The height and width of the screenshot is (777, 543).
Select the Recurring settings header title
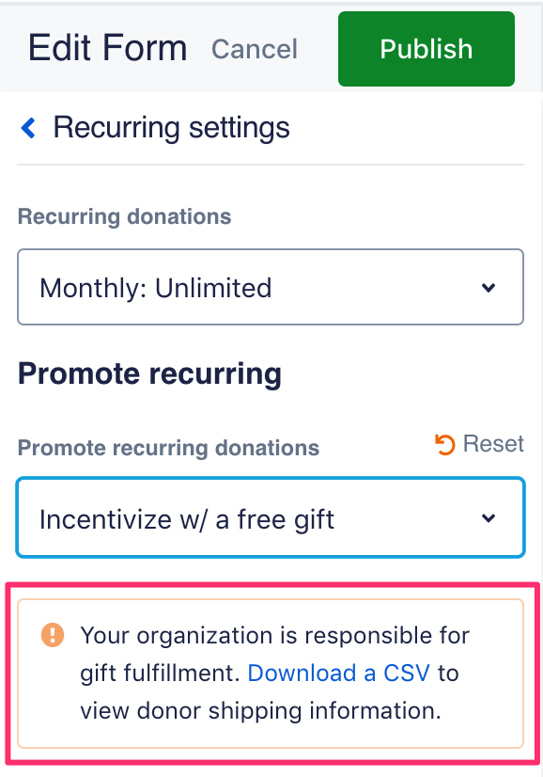171,128
